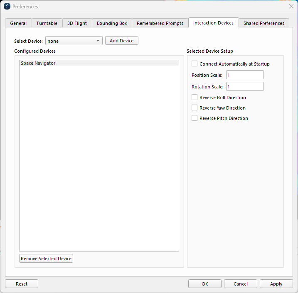The image size is (298, 293).
Task: Switch to the General tab
Action: 18,23
